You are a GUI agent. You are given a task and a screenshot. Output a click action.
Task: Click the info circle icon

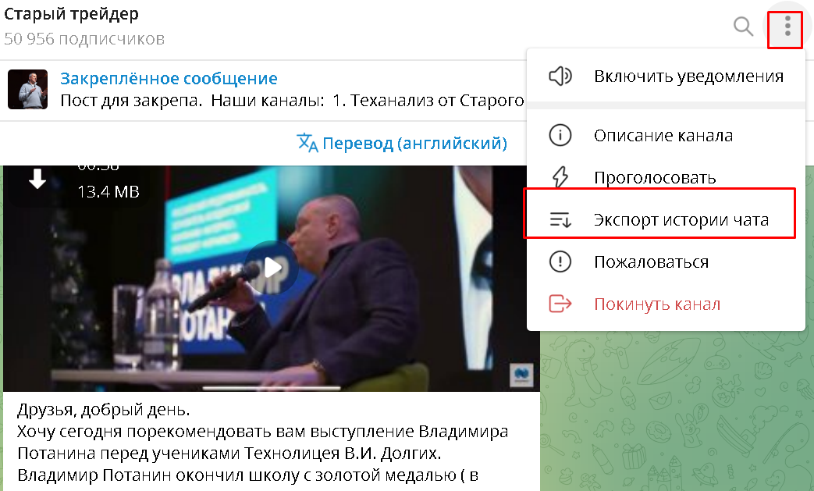pyautogui.click(x=560, y=136)
